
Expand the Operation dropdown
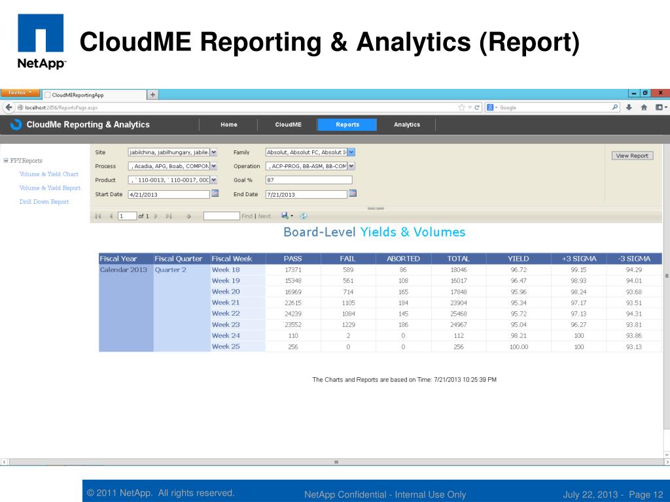pyautogui.click(x=351, y=166)
